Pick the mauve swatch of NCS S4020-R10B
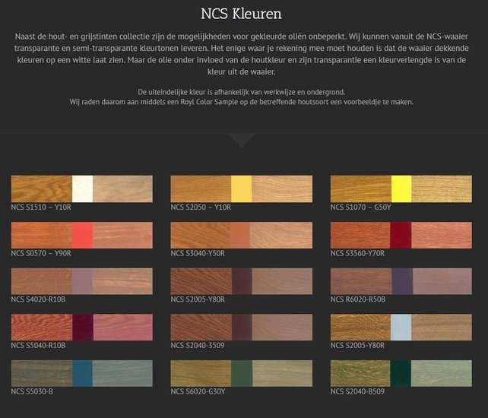The width and height of the screenshot is (488, 418). point(81,281)
